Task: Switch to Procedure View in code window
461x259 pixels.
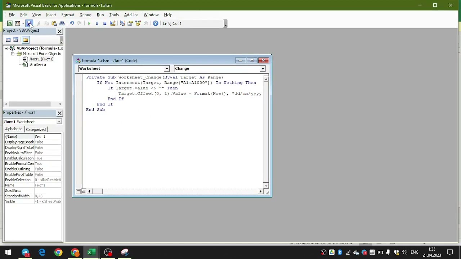Action: [78, 191]
